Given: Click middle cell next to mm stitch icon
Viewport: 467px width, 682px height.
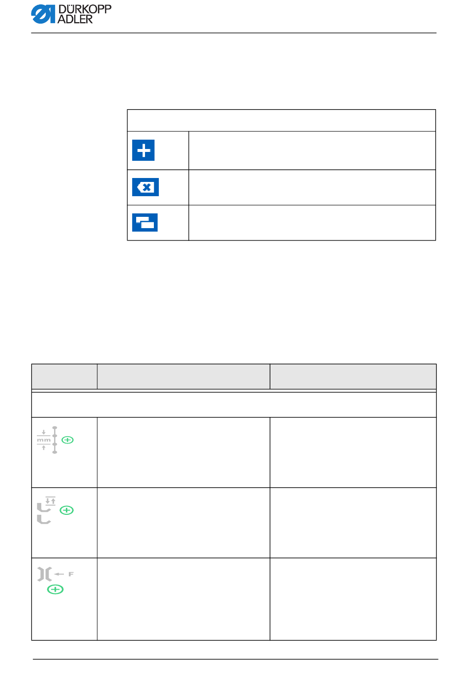Looking at the screenshot, I should pos(183,452).
